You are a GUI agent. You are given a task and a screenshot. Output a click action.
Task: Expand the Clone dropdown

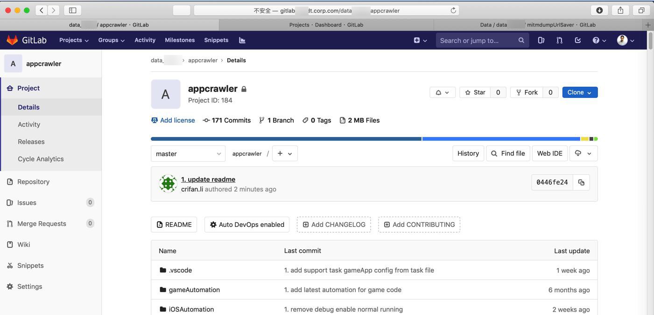(580, 92)
